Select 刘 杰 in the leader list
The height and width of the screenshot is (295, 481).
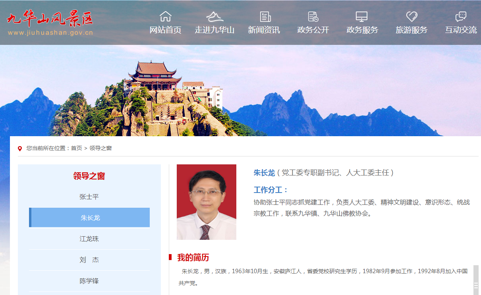pos(89,260)
